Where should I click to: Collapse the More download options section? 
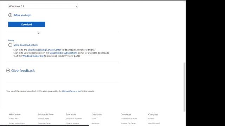(24, 45)
